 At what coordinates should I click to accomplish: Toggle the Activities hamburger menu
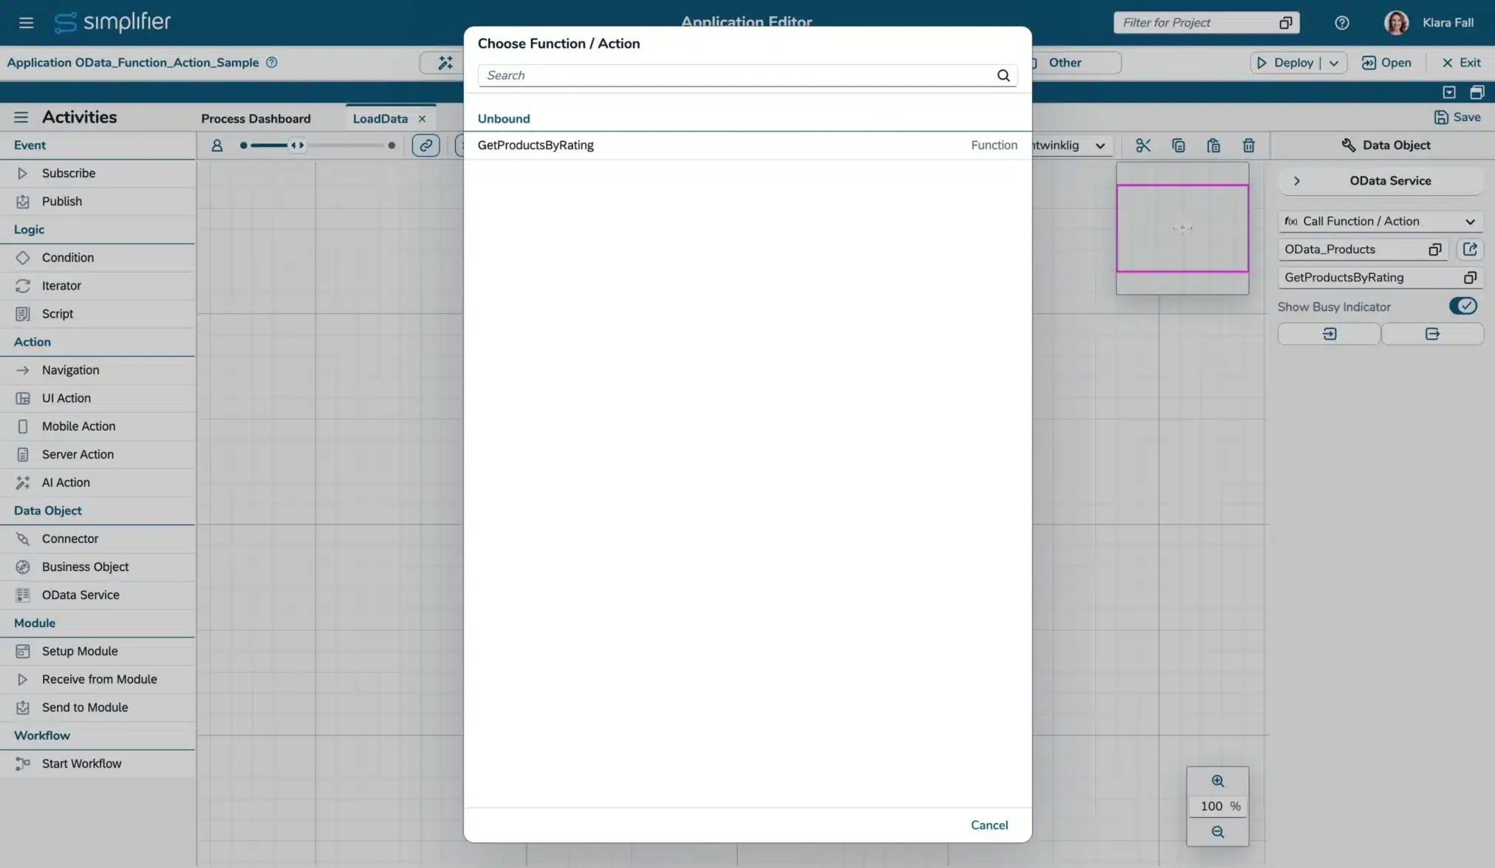21,117
